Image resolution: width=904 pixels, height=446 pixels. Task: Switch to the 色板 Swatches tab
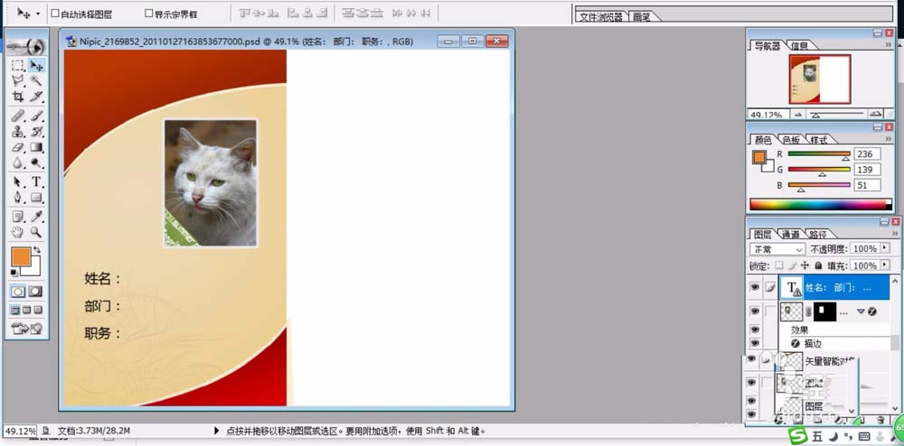[x=791, y=140]
